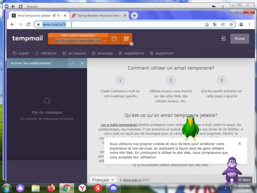Open the purple circle app in taskbar
This screenshot has height=193, width=257.
coord(20,188)
